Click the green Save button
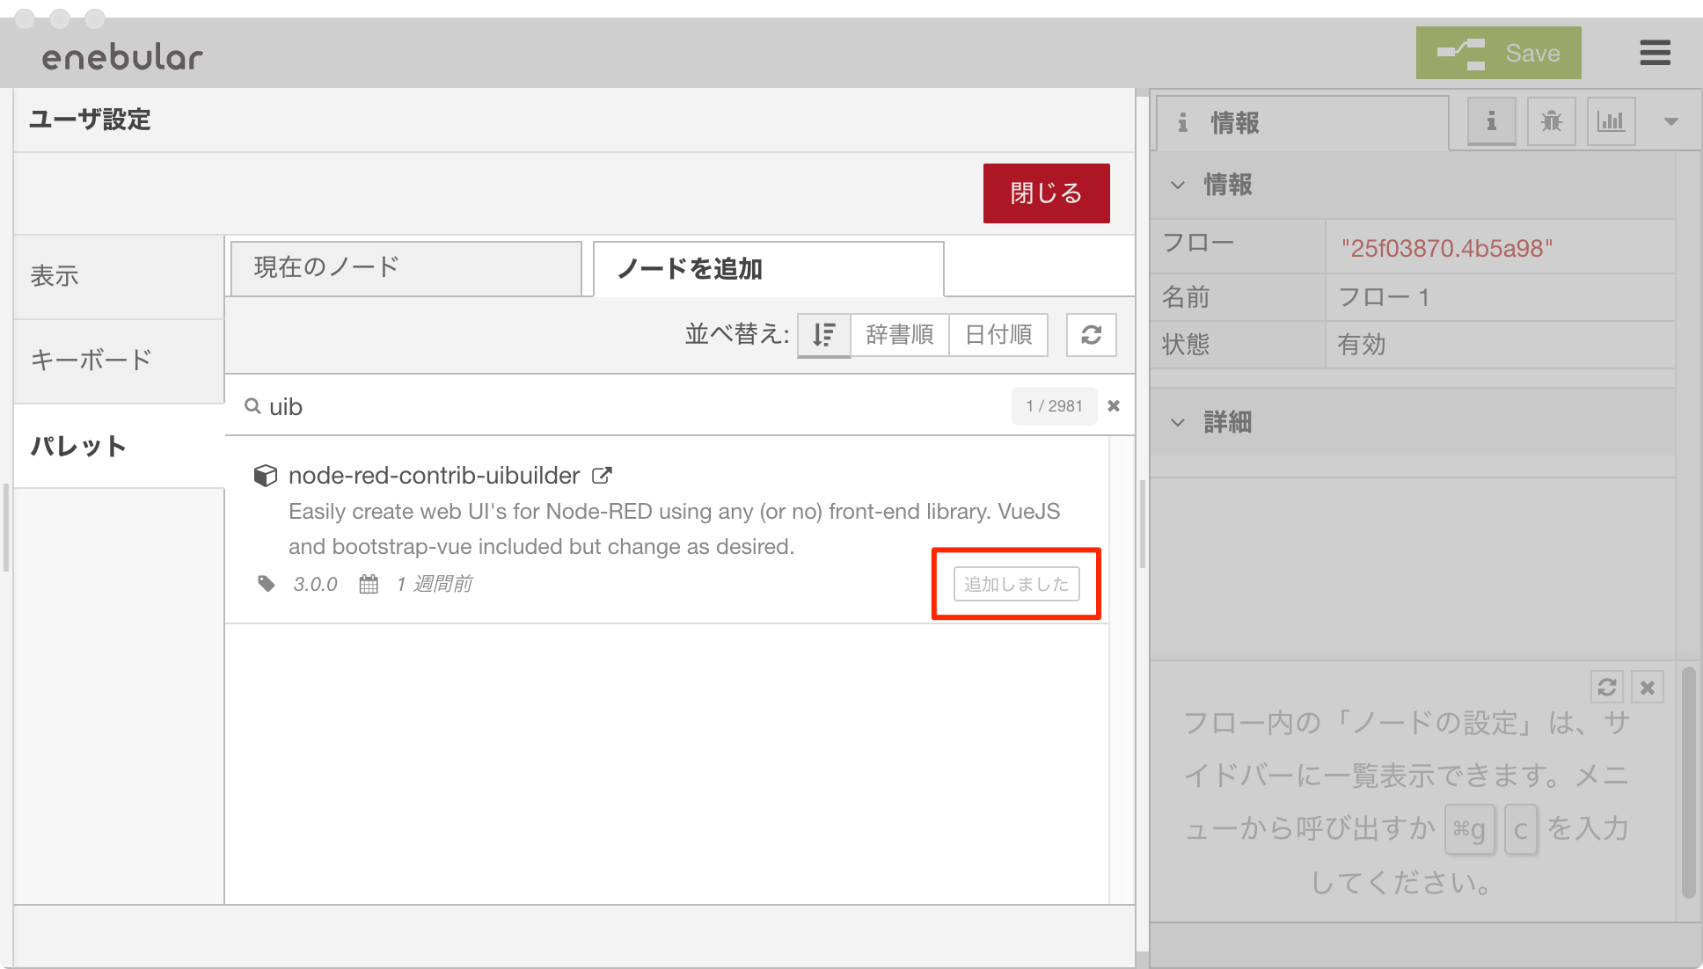 coord(1498,53)
